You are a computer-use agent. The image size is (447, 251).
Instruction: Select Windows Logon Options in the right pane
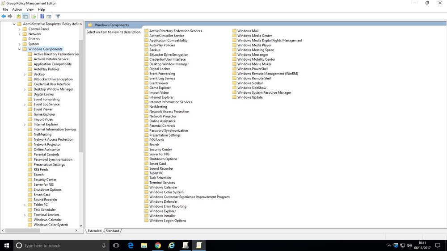(x=168, y=221)
